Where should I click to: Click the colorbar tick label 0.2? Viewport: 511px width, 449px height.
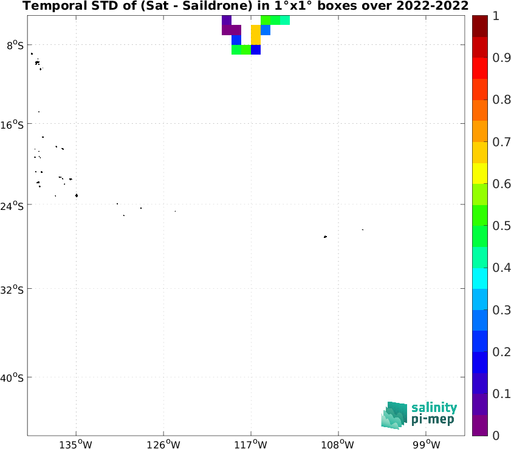501,351
